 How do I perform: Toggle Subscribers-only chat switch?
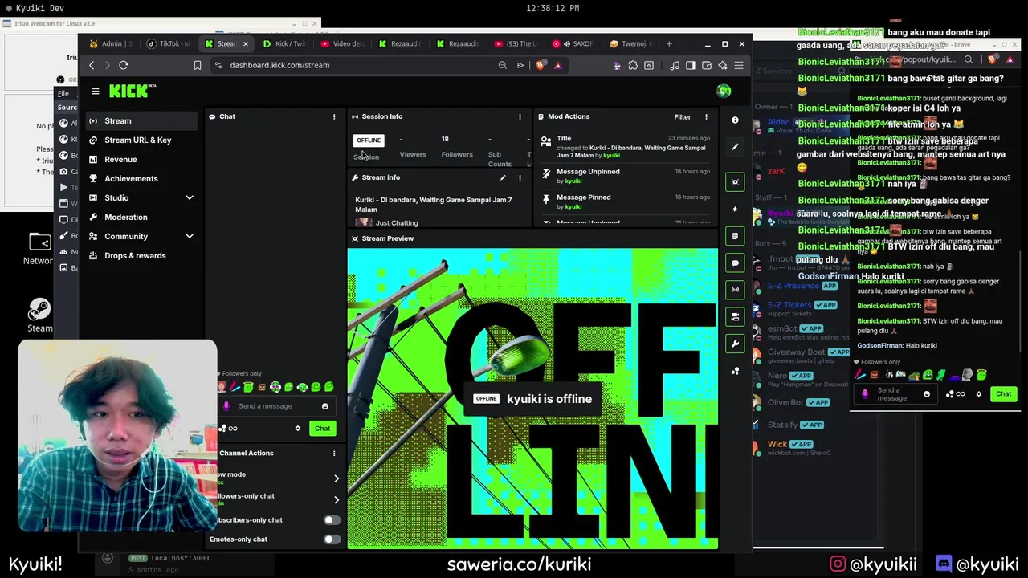coord(330,520)
